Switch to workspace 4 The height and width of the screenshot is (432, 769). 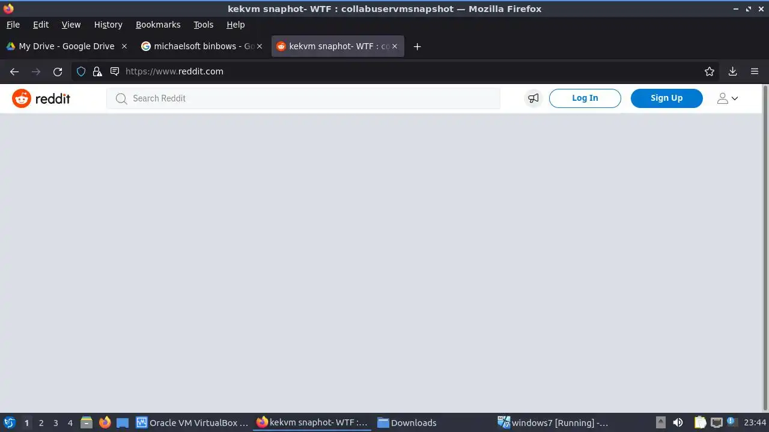[x=70, y=423]
